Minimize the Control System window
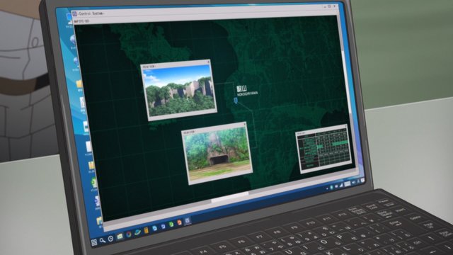Screen dimensions: 453x255 tap(325, 6)
